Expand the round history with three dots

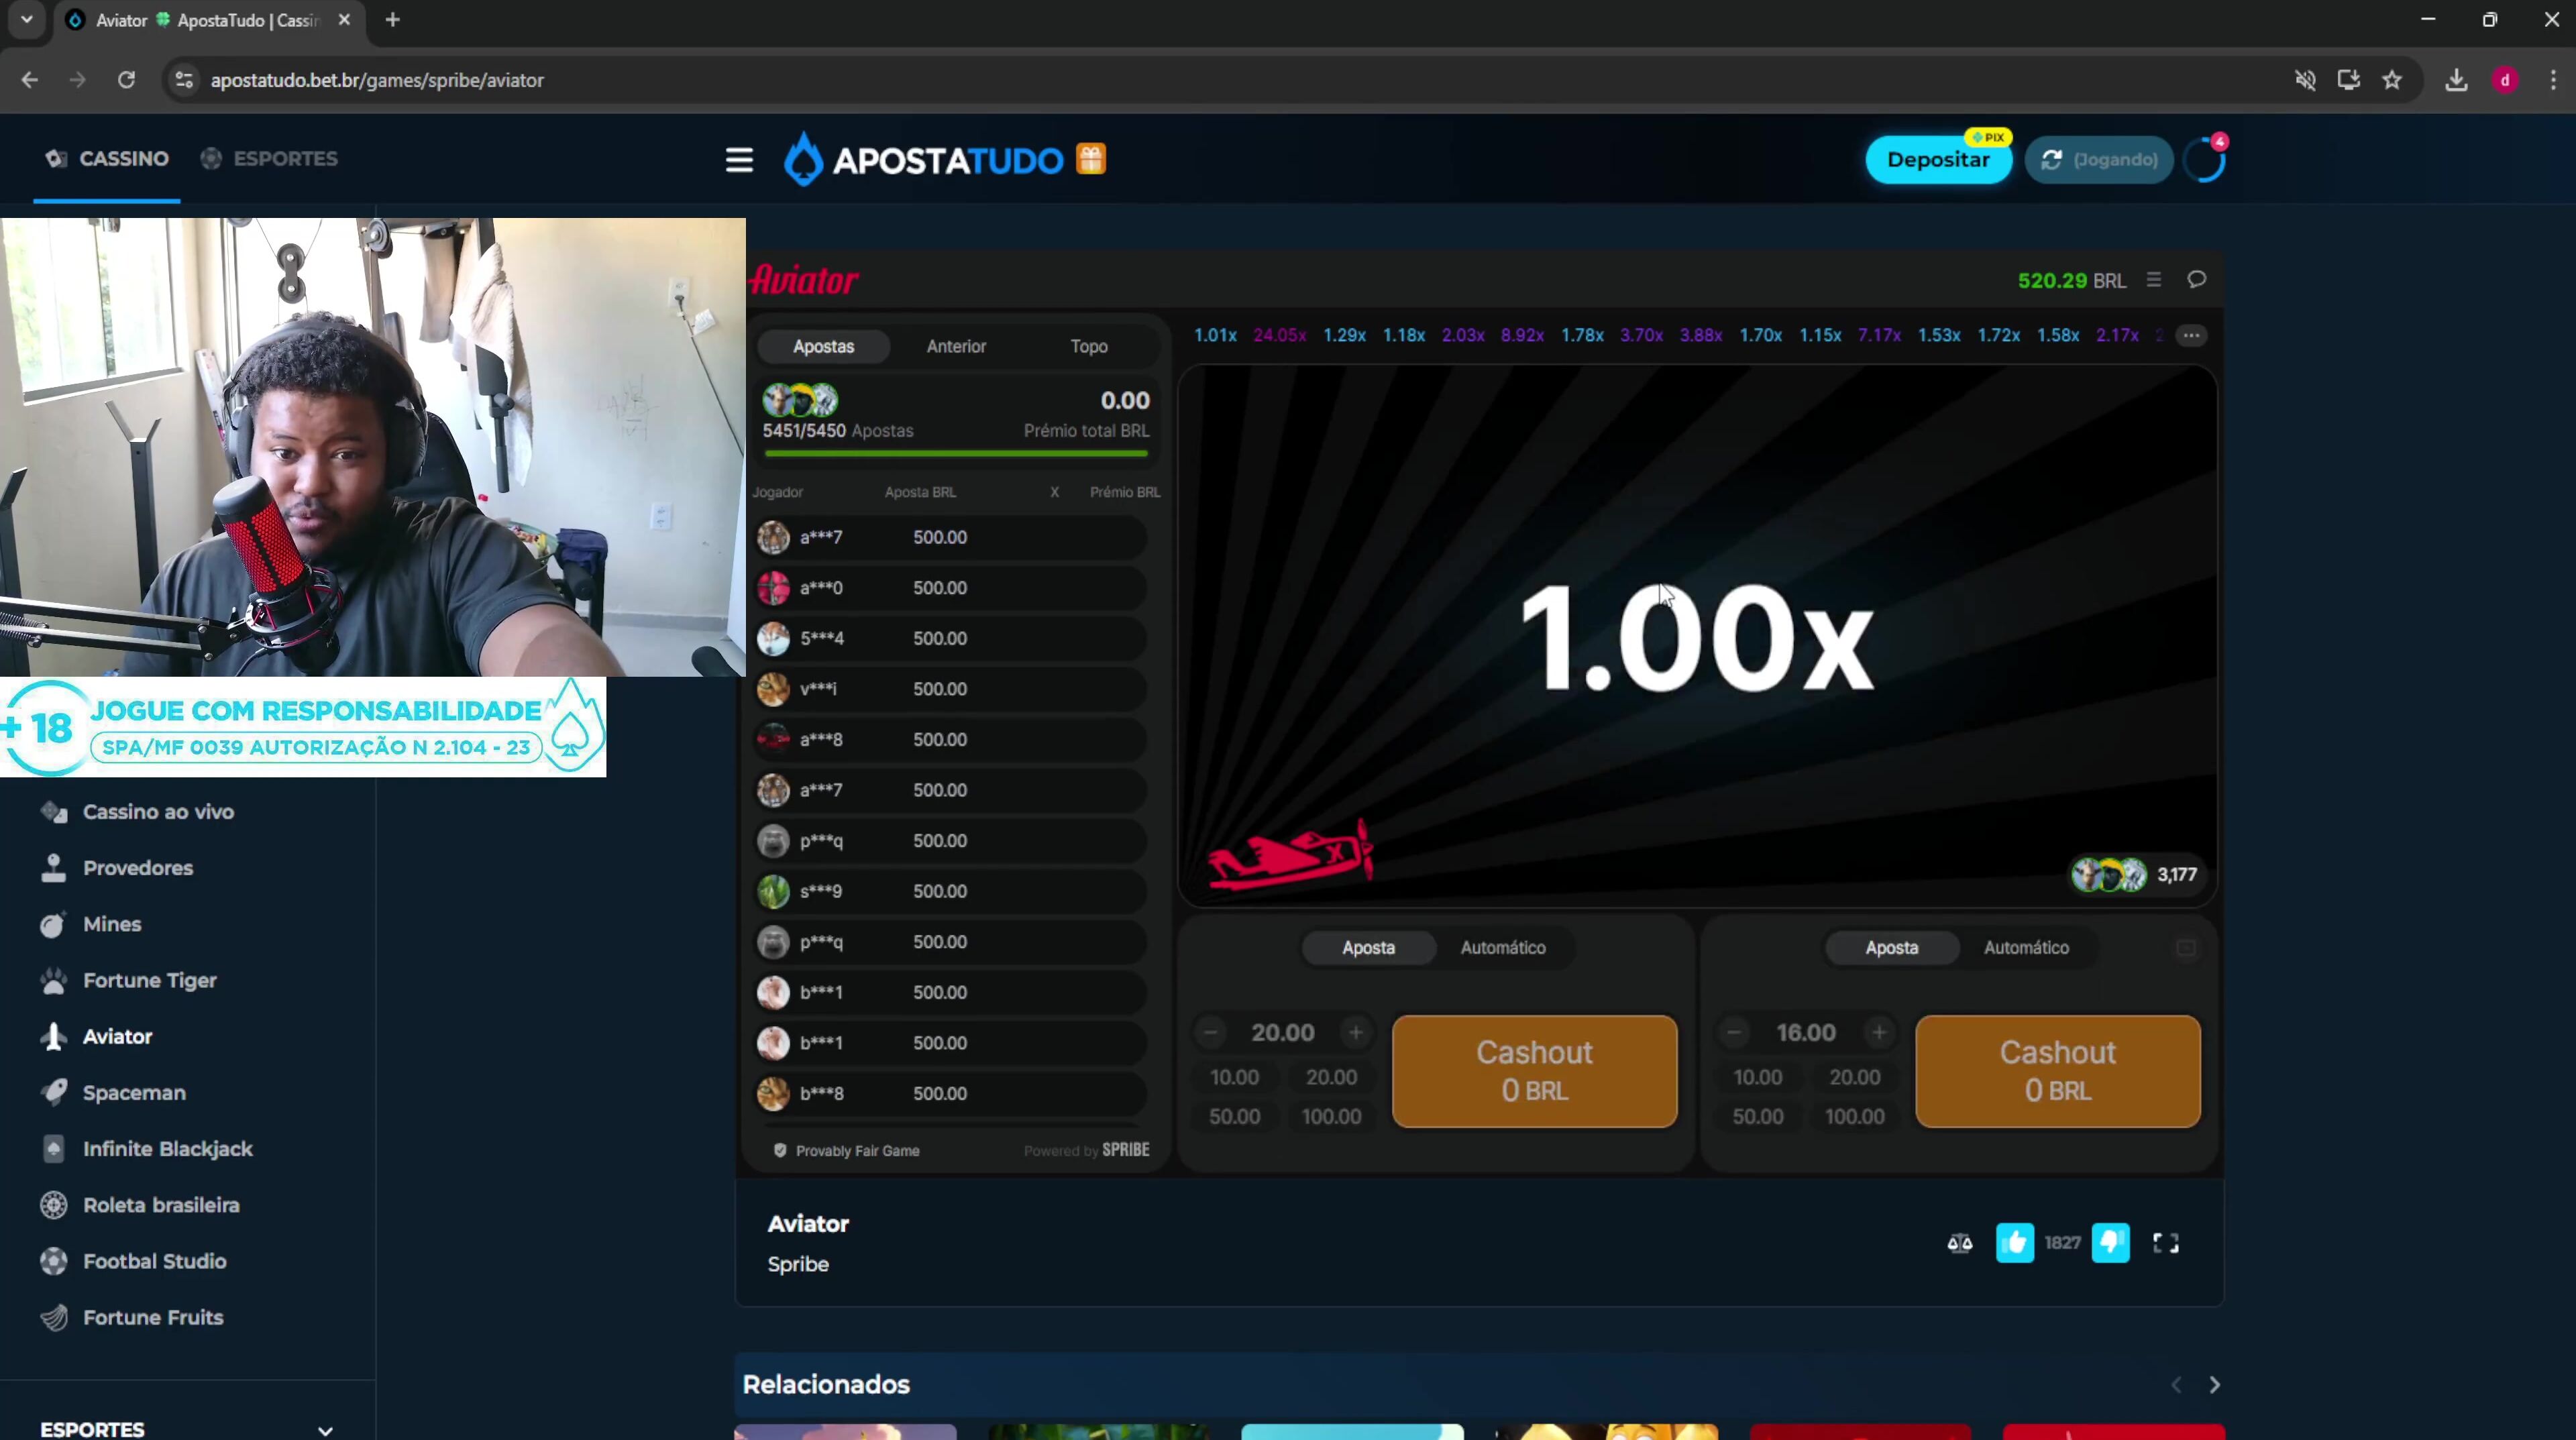tap(2191, 335)
